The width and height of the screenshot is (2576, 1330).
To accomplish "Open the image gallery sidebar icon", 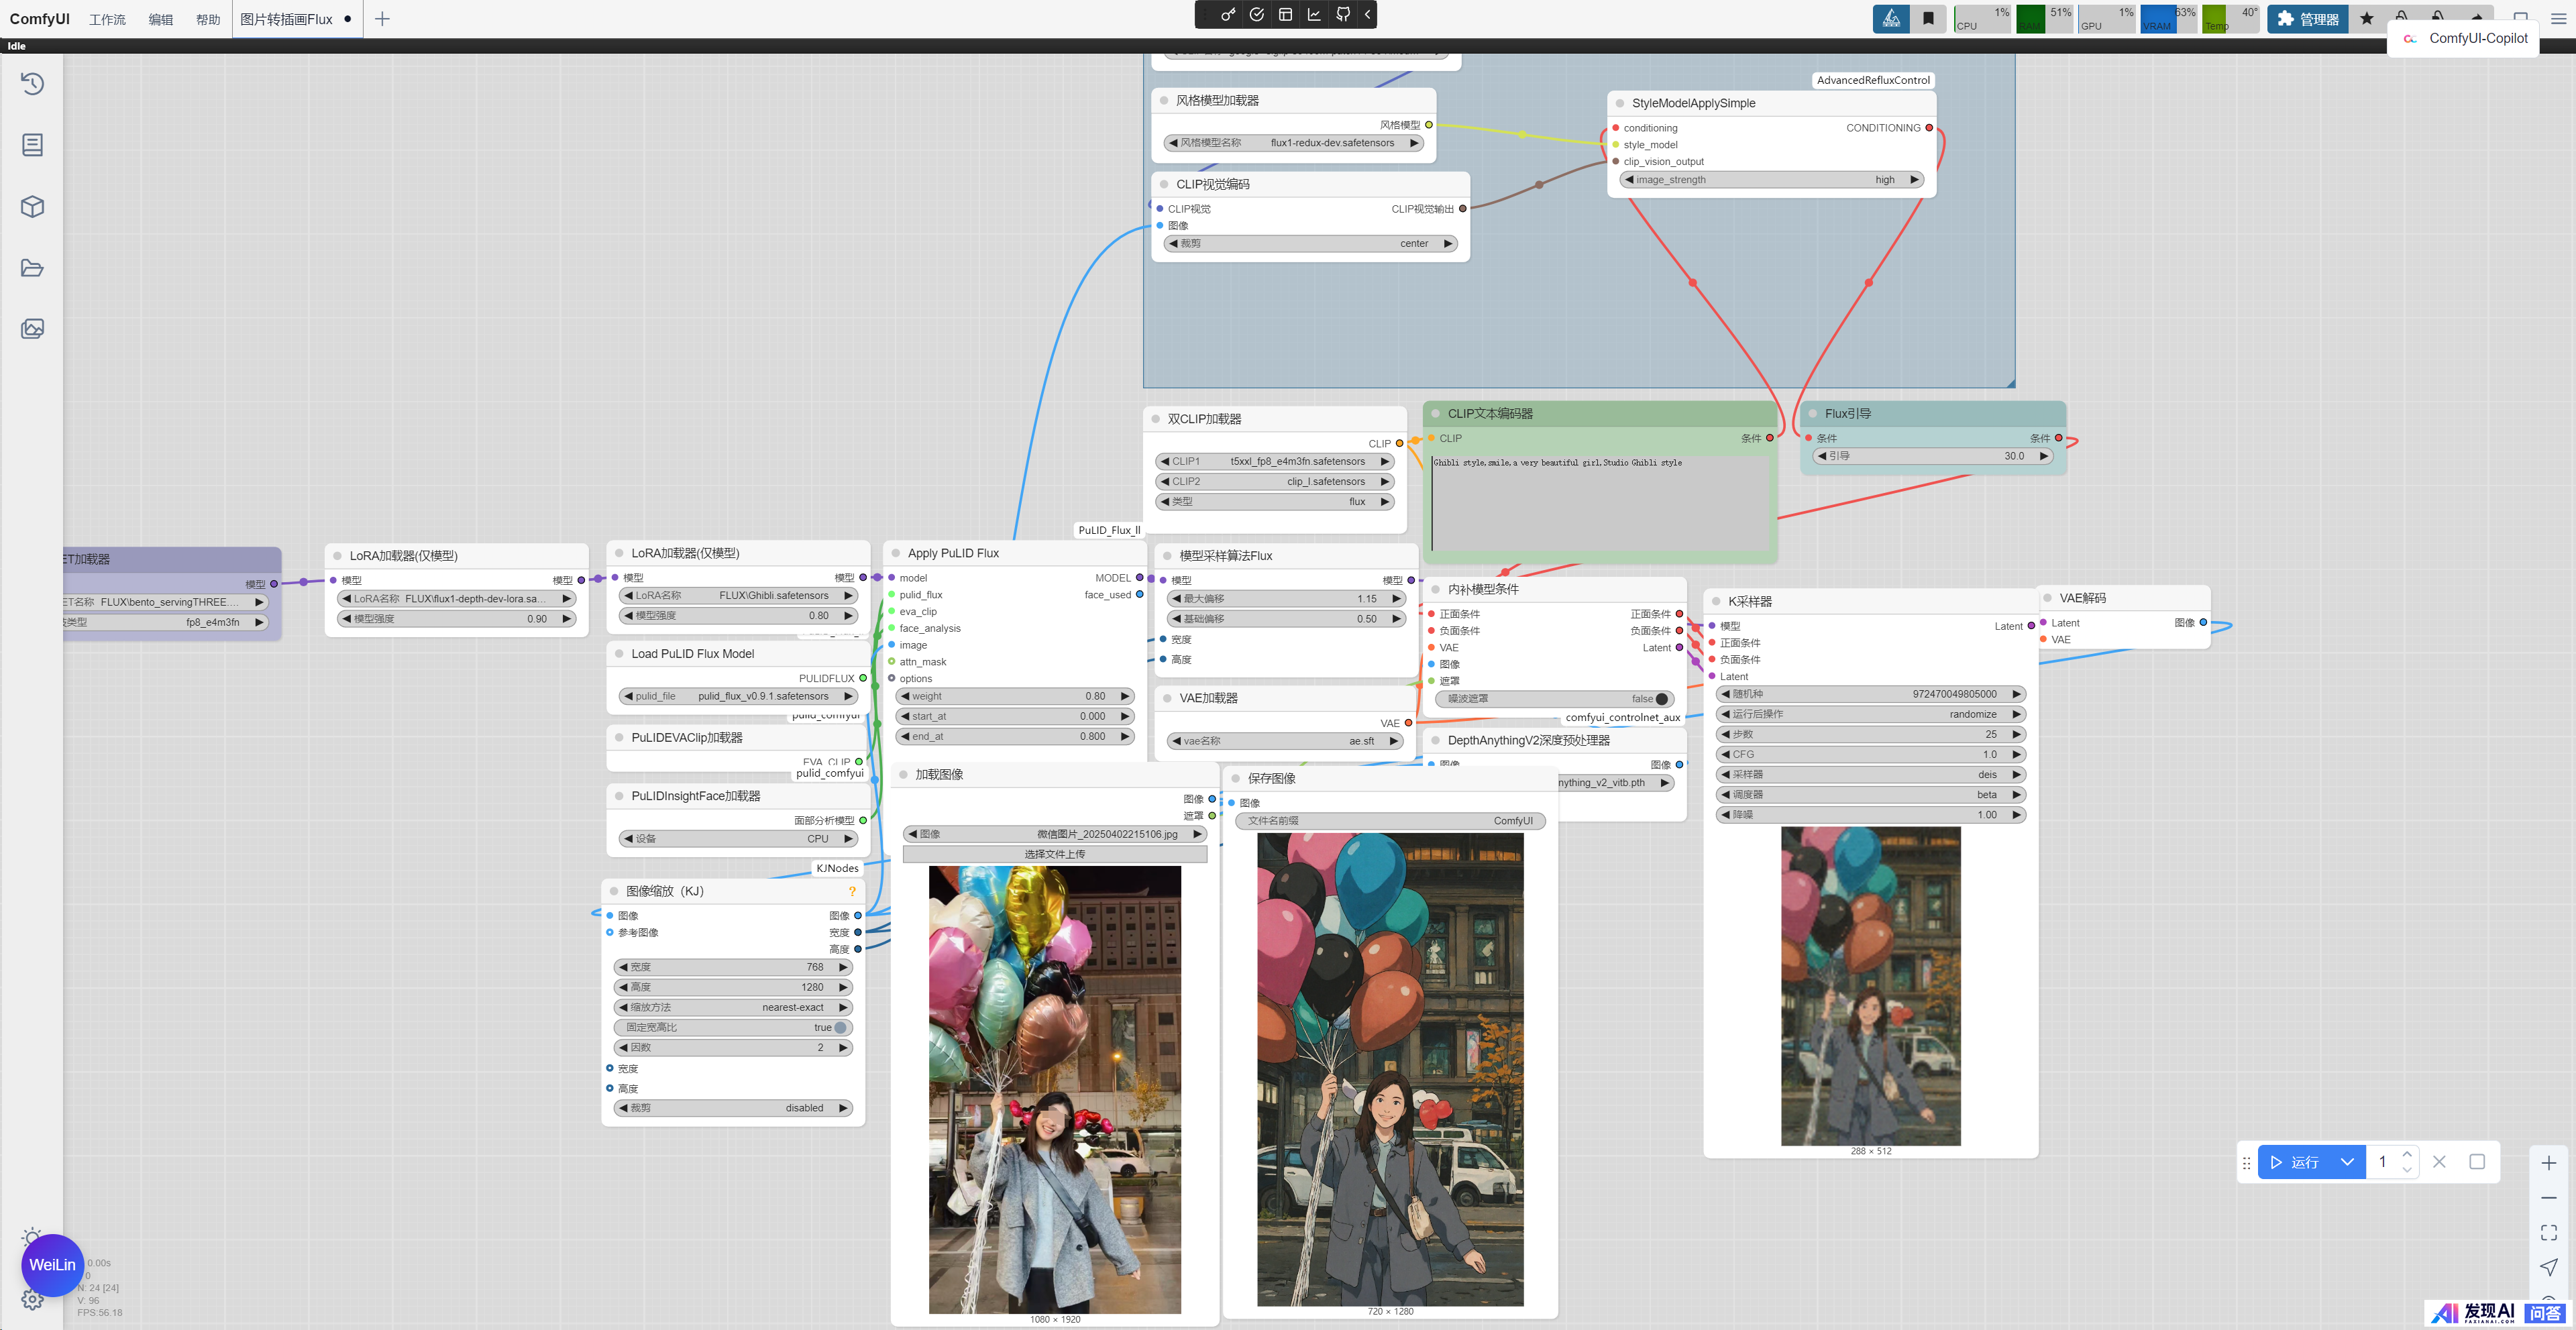I will (x=32, y=329).
